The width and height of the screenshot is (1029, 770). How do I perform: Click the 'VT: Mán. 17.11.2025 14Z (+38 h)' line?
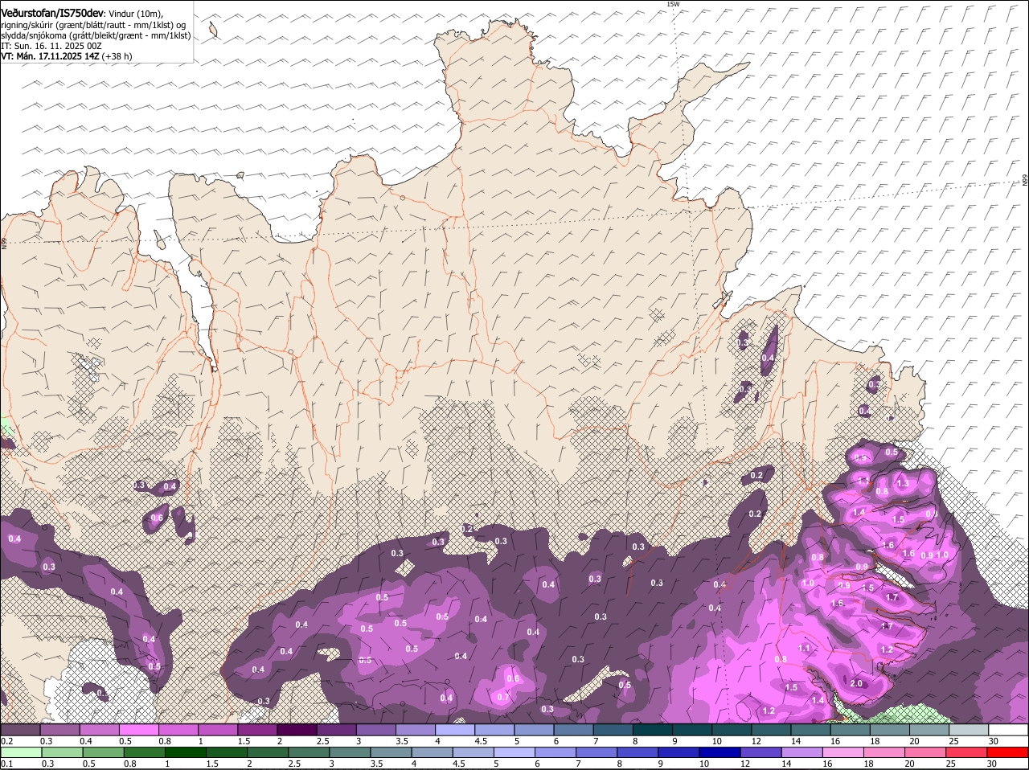coord(66,56)
